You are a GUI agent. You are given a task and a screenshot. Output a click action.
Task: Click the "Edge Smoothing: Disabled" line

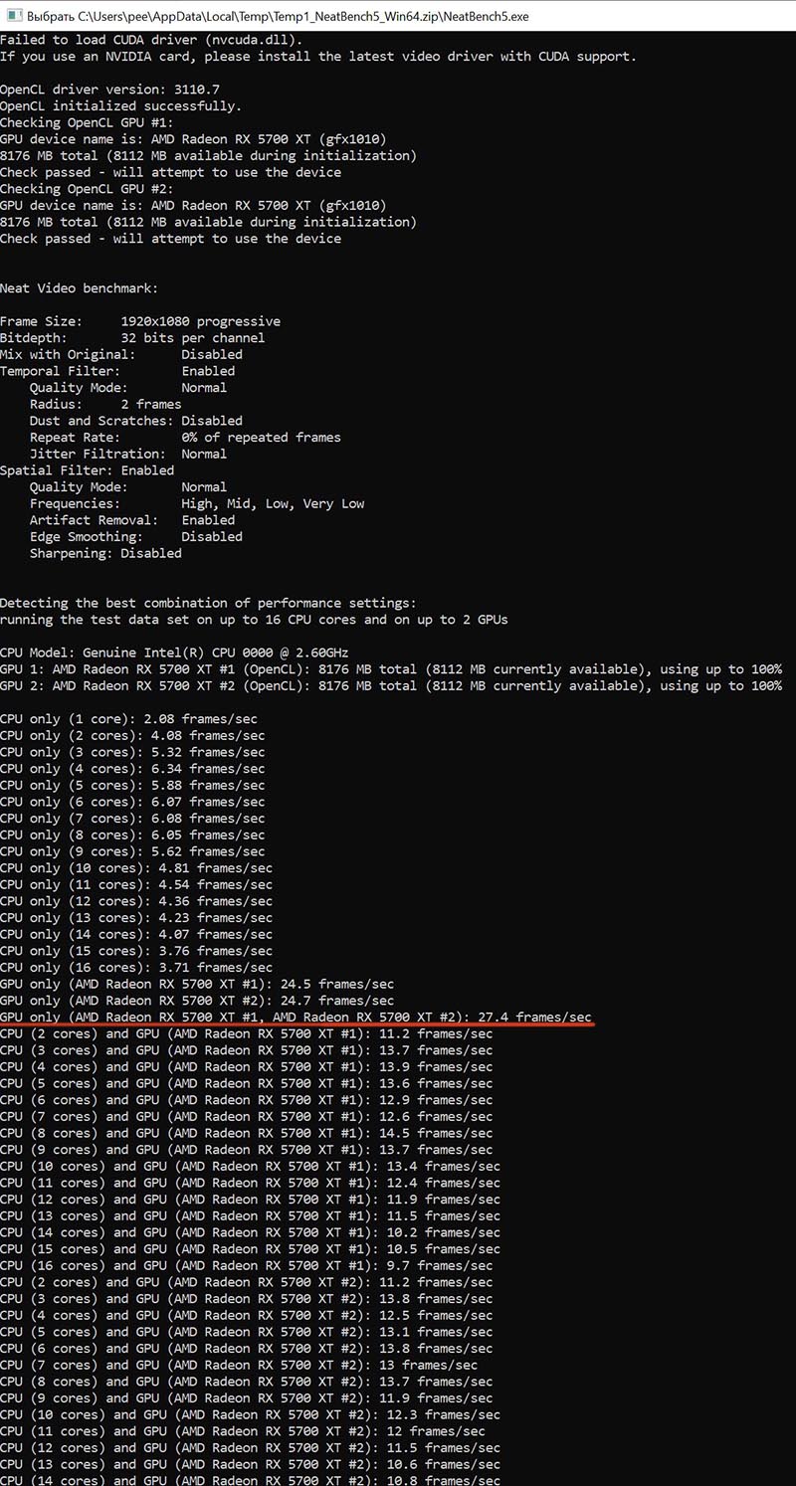[136, 537]
